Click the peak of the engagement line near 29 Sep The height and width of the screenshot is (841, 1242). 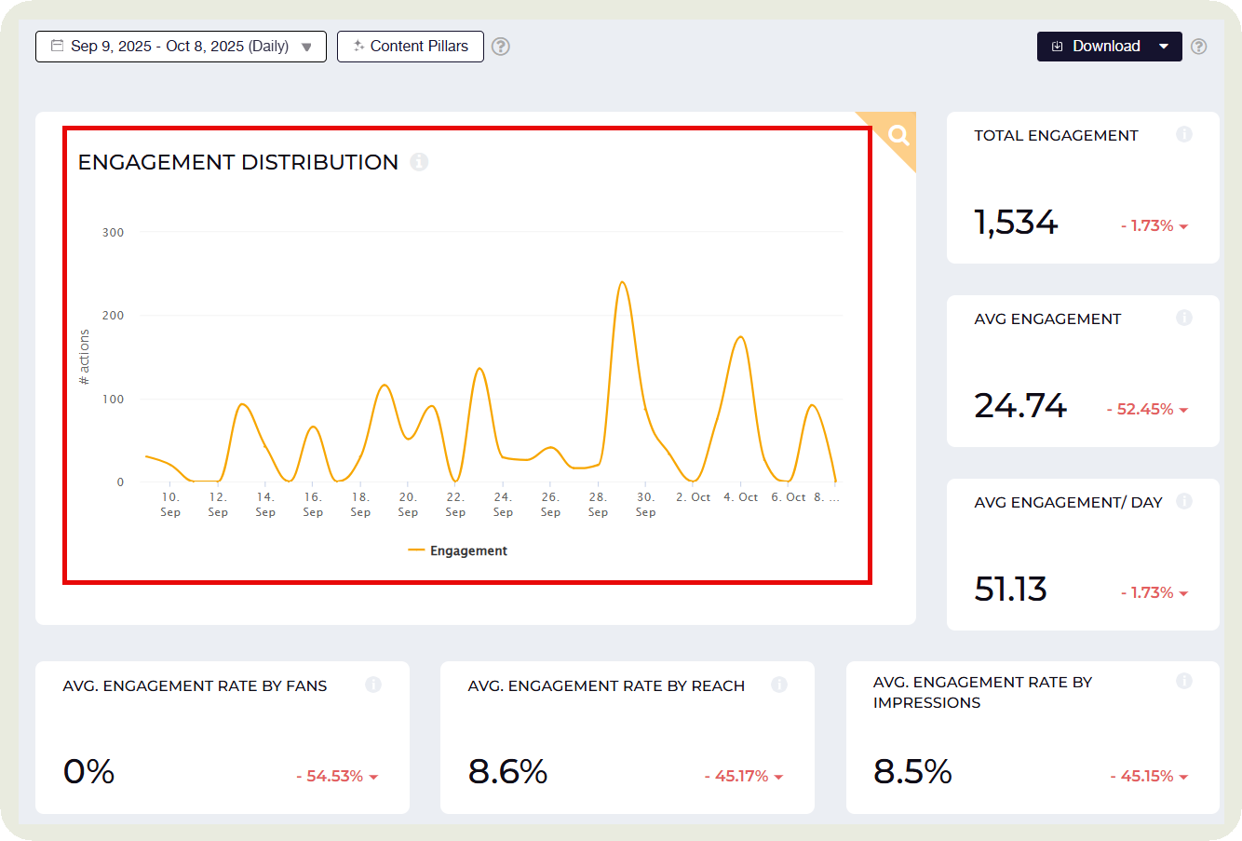621,282
